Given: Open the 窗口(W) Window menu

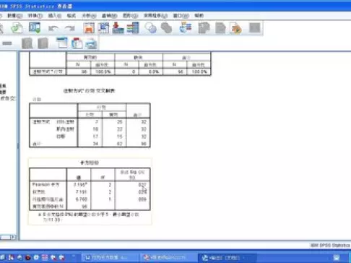Looking at the screenshot, I should point(181,16).
